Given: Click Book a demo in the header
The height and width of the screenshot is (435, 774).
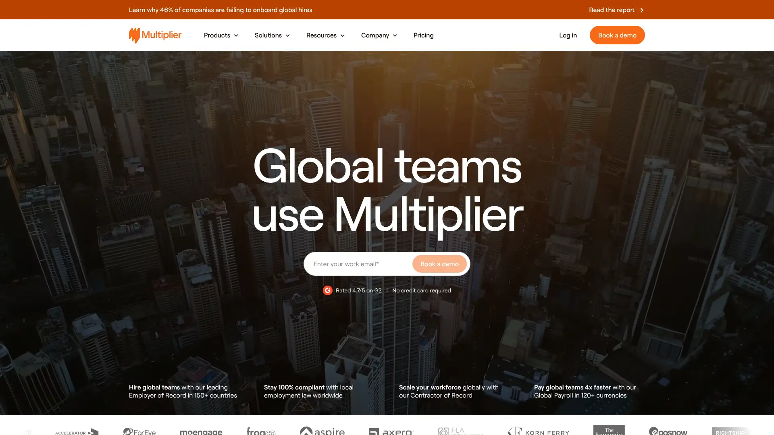Looking at the screenshot, I should tap(617, 35).
